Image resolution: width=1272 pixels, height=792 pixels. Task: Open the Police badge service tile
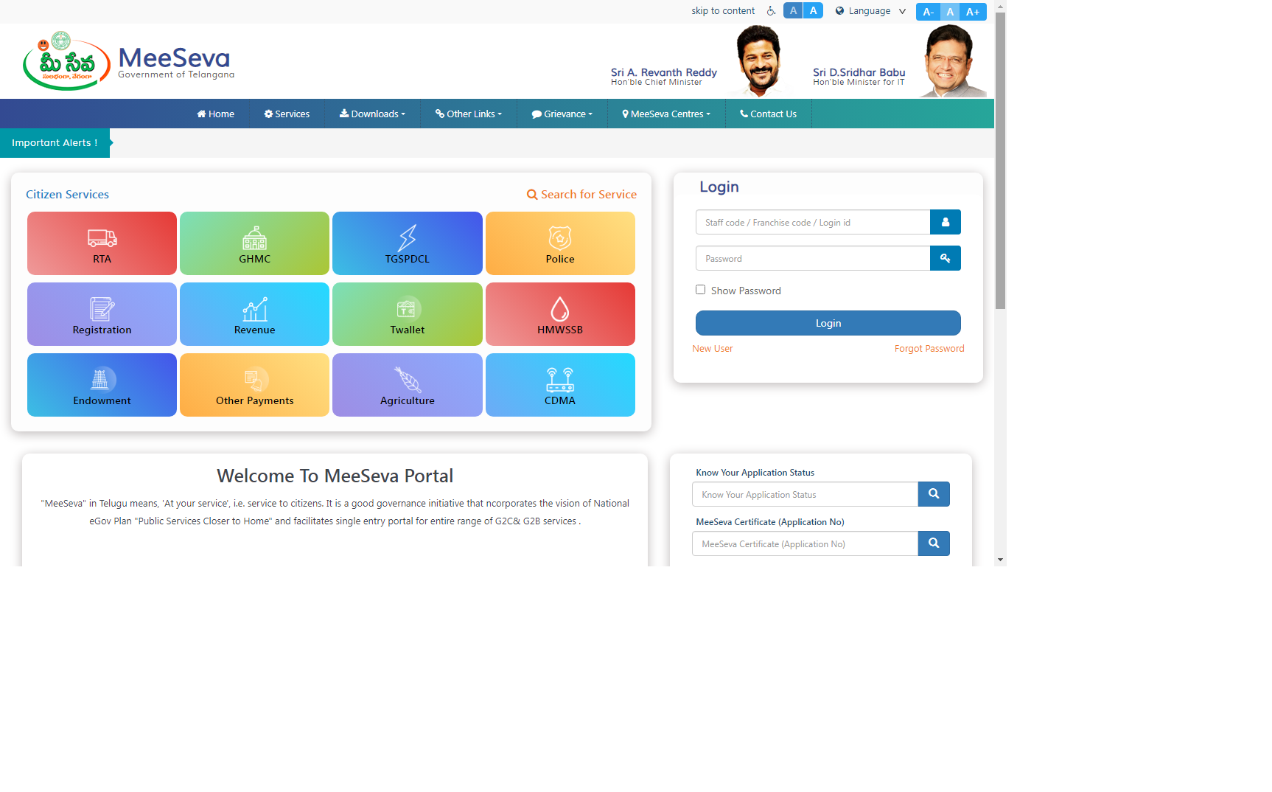click(560, 243)
